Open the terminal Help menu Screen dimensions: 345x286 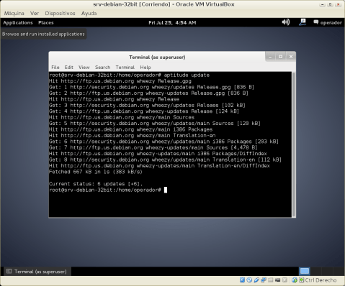coord(145,68)
